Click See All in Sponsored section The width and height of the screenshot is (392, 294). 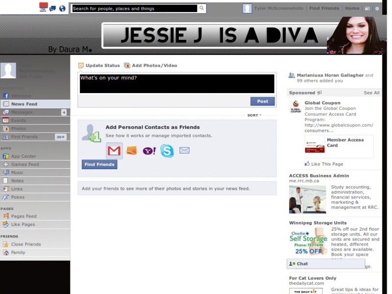tap(371, 93)
